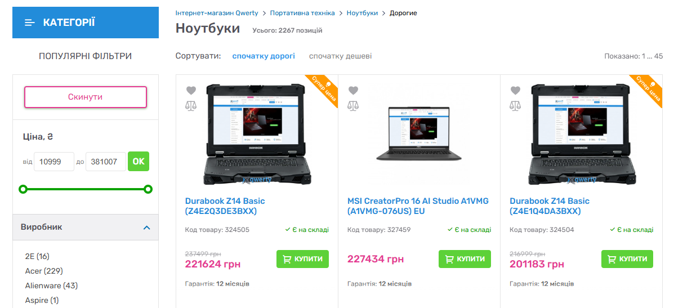Filter by Alienware (43) manufacturer
674x308 pixels.
(x=52, y=285)
